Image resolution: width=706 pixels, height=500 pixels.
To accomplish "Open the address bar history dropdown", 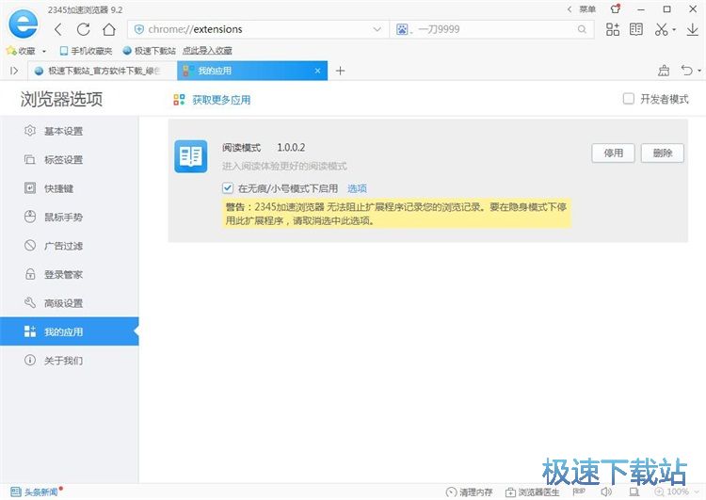I will click(x=377, y=30).
